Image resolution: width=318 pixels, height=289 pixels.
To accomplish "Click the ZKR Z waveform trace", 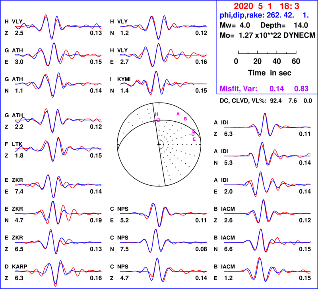I will [58, 242].
